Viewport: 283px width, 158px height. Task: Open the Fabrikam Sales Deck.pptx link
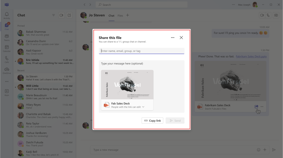[x=251, y=57]
